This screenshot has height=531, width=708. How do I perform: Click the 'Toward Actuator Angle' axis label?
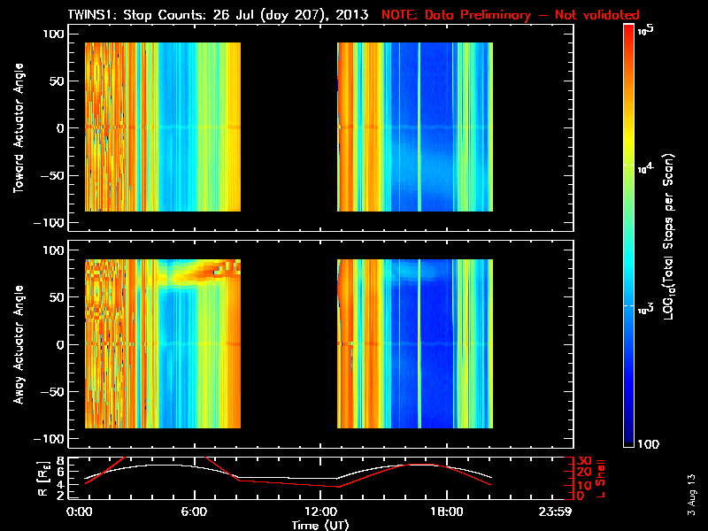coord(19,127)
